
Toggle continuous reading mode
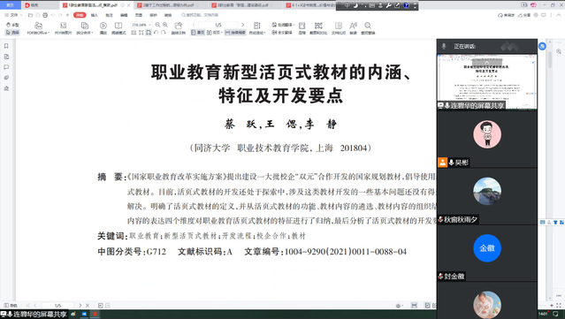click(x=235, y=33)
